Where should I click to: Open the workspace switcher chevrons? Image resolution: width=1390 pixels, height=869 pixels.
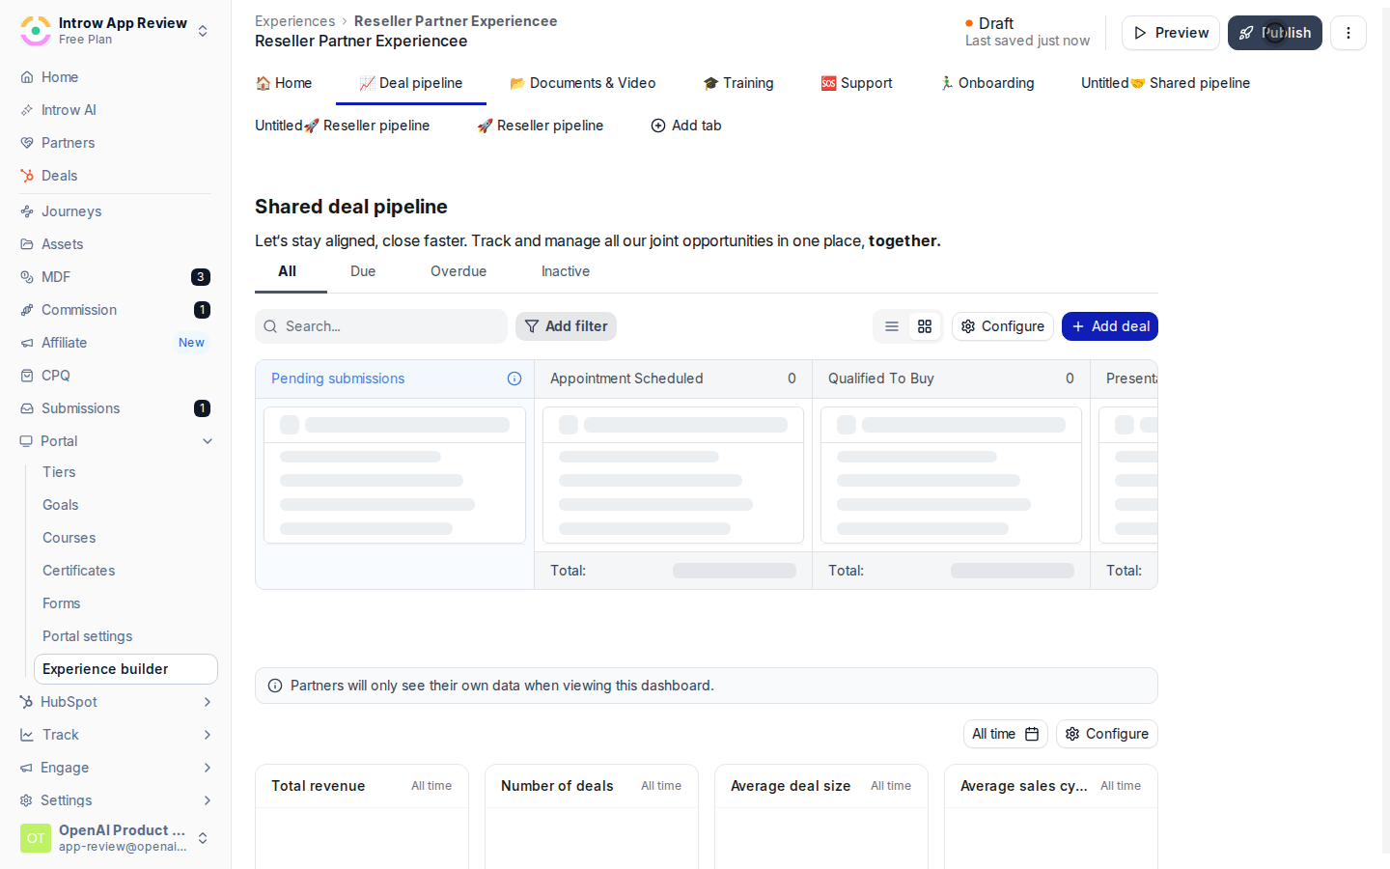203,31
